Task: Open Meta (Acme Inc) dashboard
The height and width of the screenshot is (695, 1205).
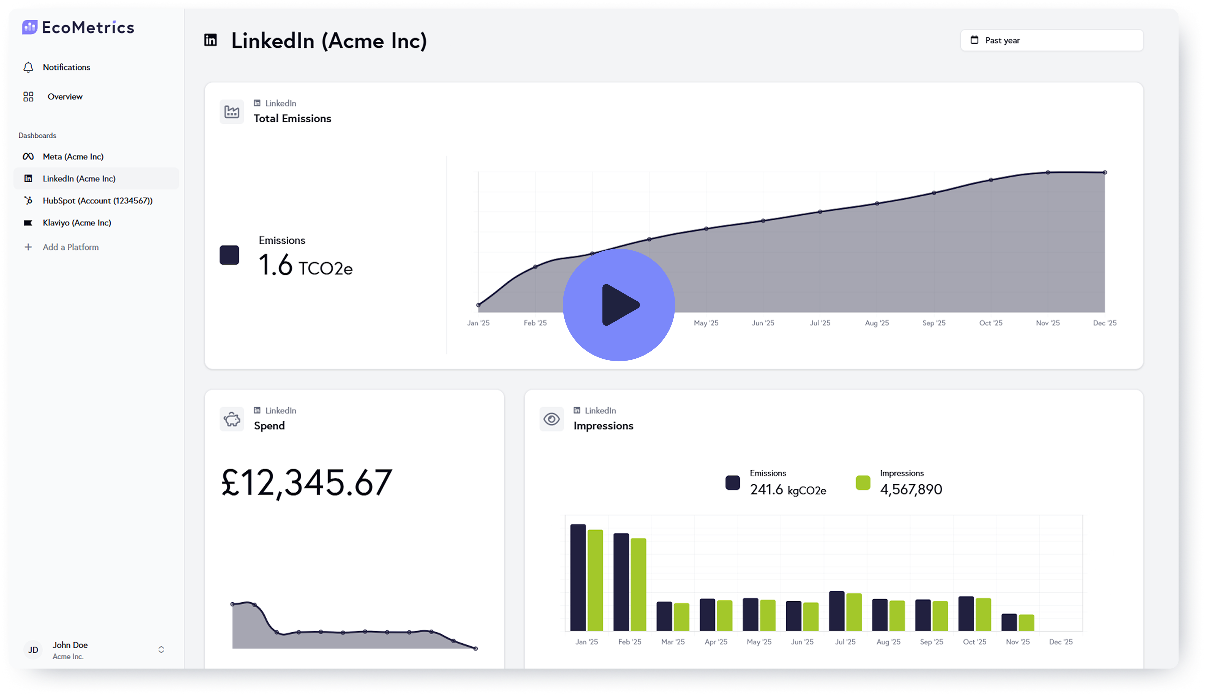Action: click(x=73, y=156)
